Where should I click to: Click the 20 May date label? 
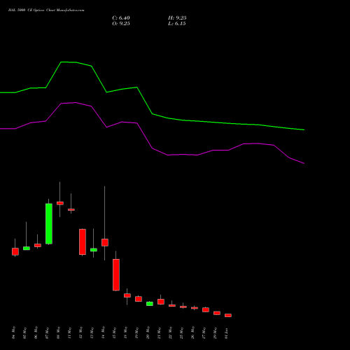[148, 332]
